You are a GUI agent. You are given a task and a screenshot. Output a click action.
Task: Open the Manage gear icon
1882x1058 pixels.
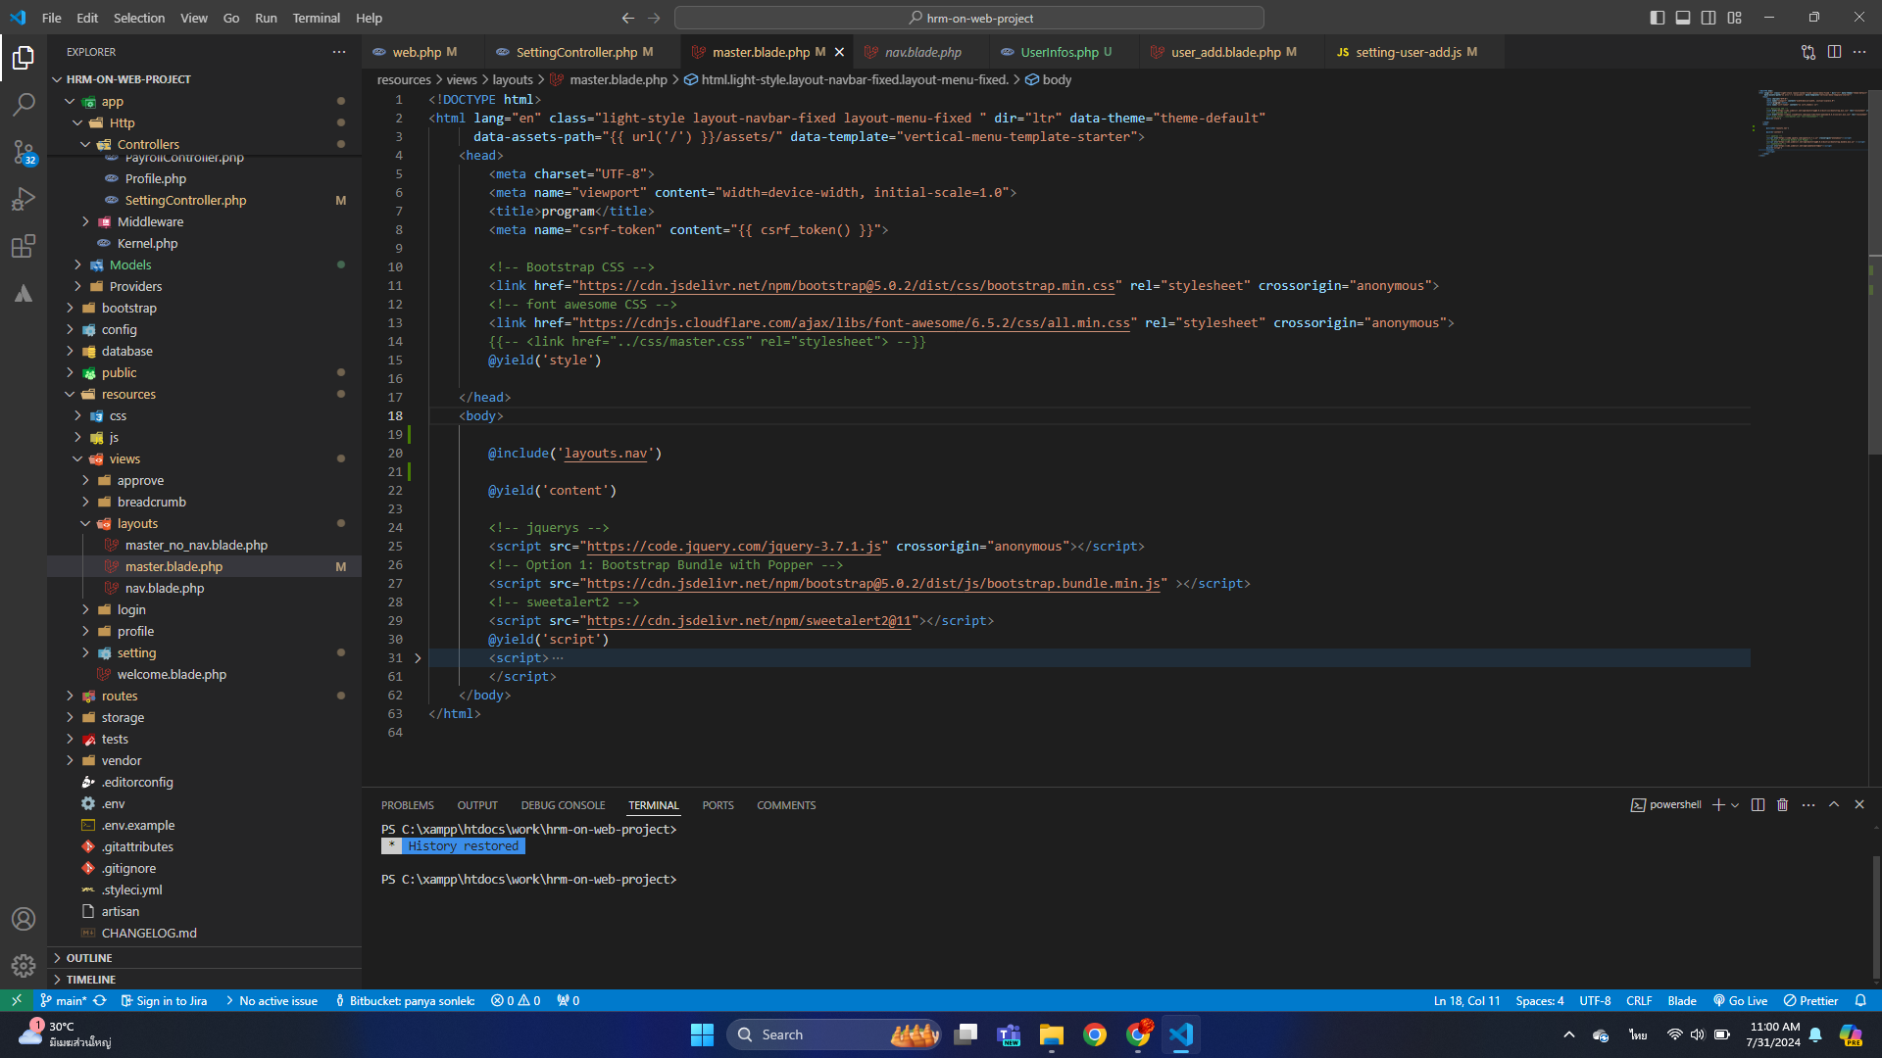[24, 966]
